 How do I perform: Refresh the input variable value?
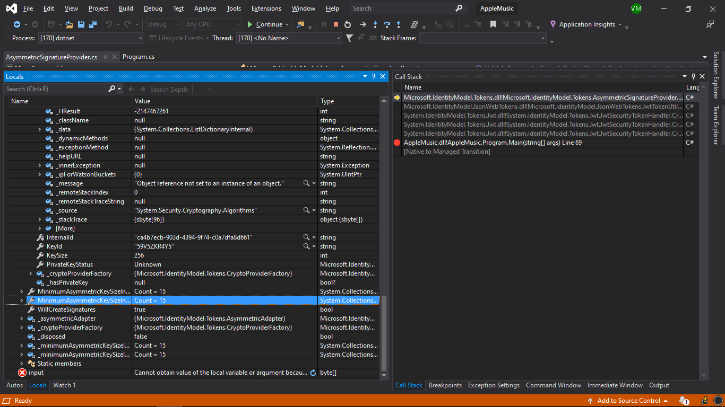coord(313,373)
